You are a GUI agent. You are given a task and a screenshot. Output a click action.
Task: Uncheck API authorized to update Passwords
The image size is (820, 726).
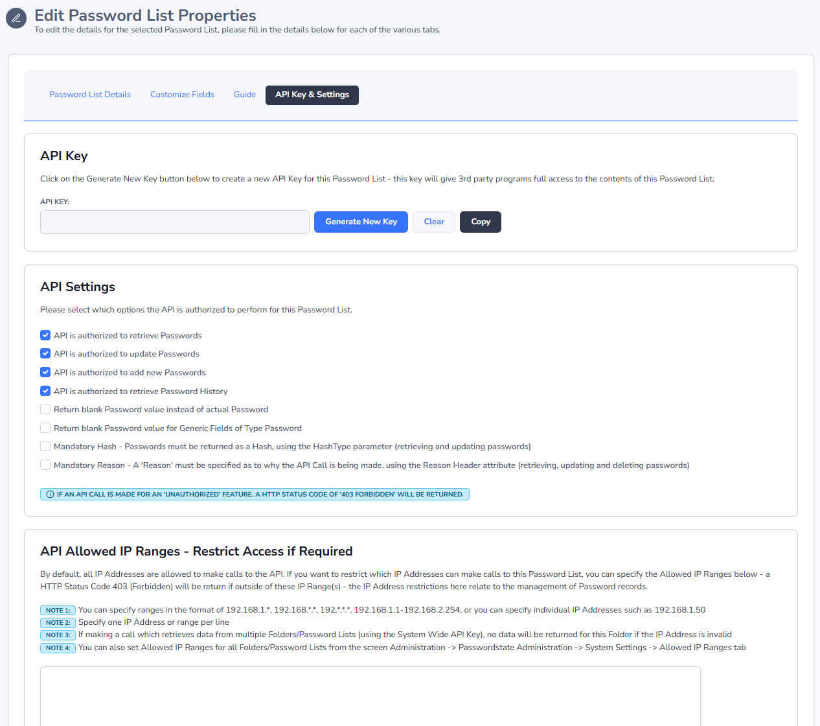coord(45,354)
